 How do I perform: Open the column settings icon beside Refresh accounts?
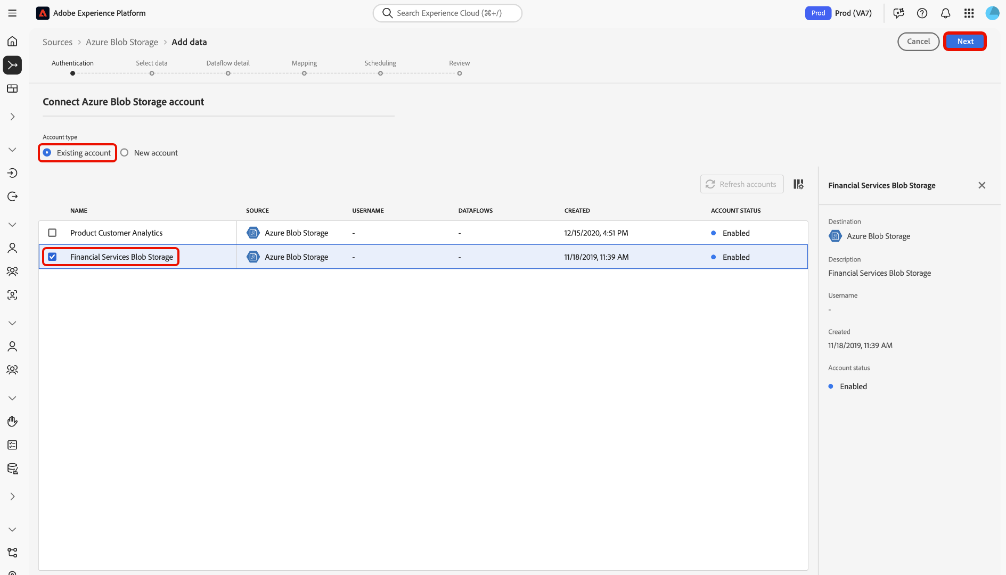(x=798, y=184)
